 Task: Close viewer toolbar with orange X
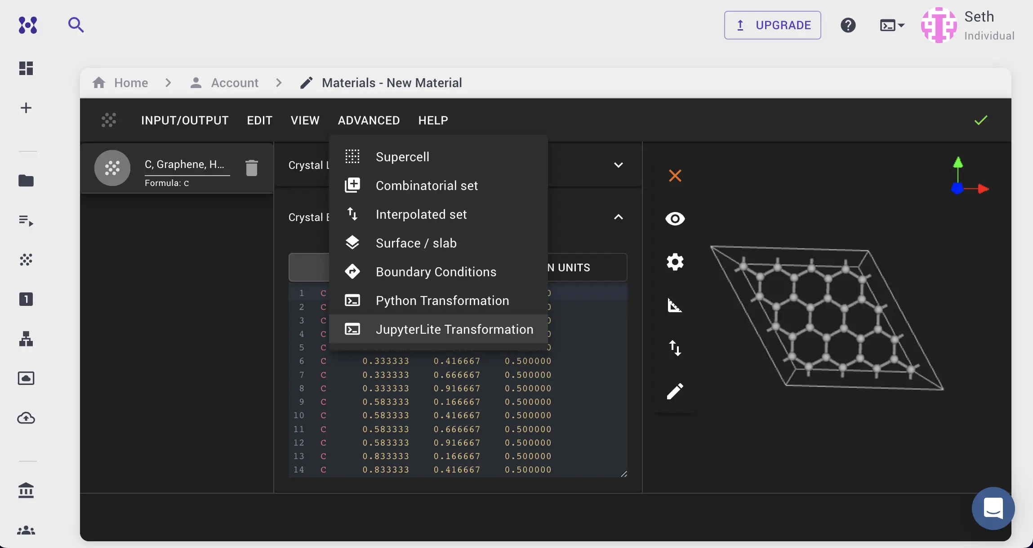675,176
